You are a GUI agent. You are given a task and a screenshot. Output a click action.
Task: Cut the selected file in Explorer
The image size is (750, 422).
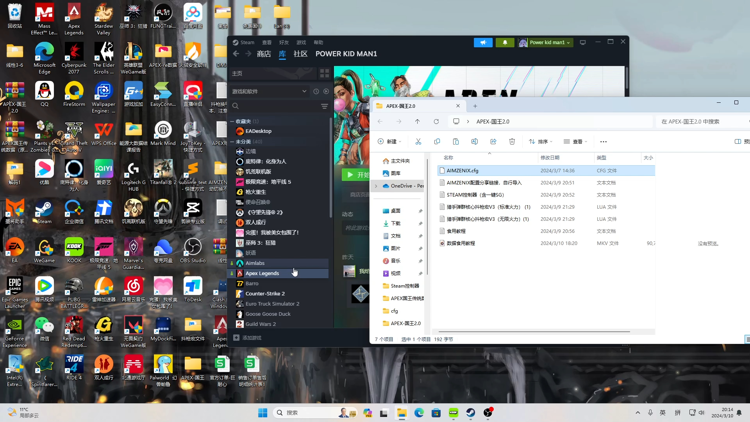click(x=418, y=142)
